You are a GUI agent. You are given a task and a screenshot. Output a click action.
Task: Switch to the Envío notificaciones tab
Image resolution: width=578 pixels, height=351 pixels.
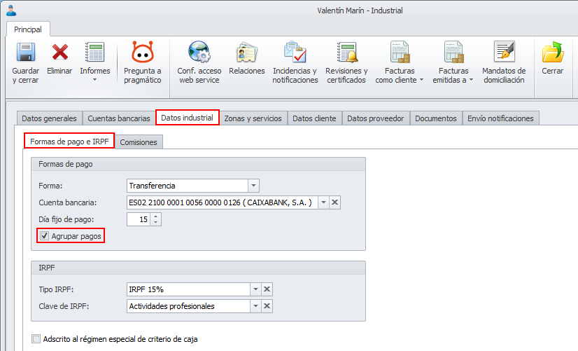point(500,118)
